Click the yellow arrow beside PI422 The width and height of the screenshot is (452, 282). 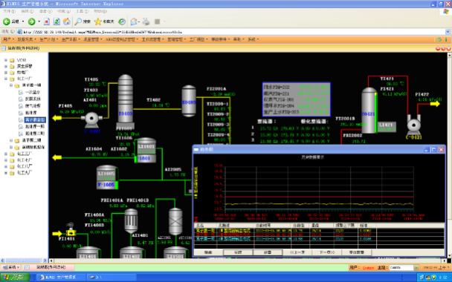coord(435,104)
